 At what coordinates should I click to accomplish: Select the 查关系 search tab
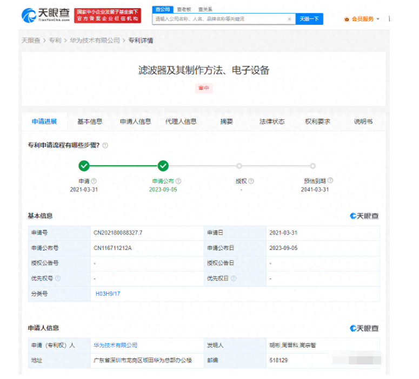click(x=205, y=9)
